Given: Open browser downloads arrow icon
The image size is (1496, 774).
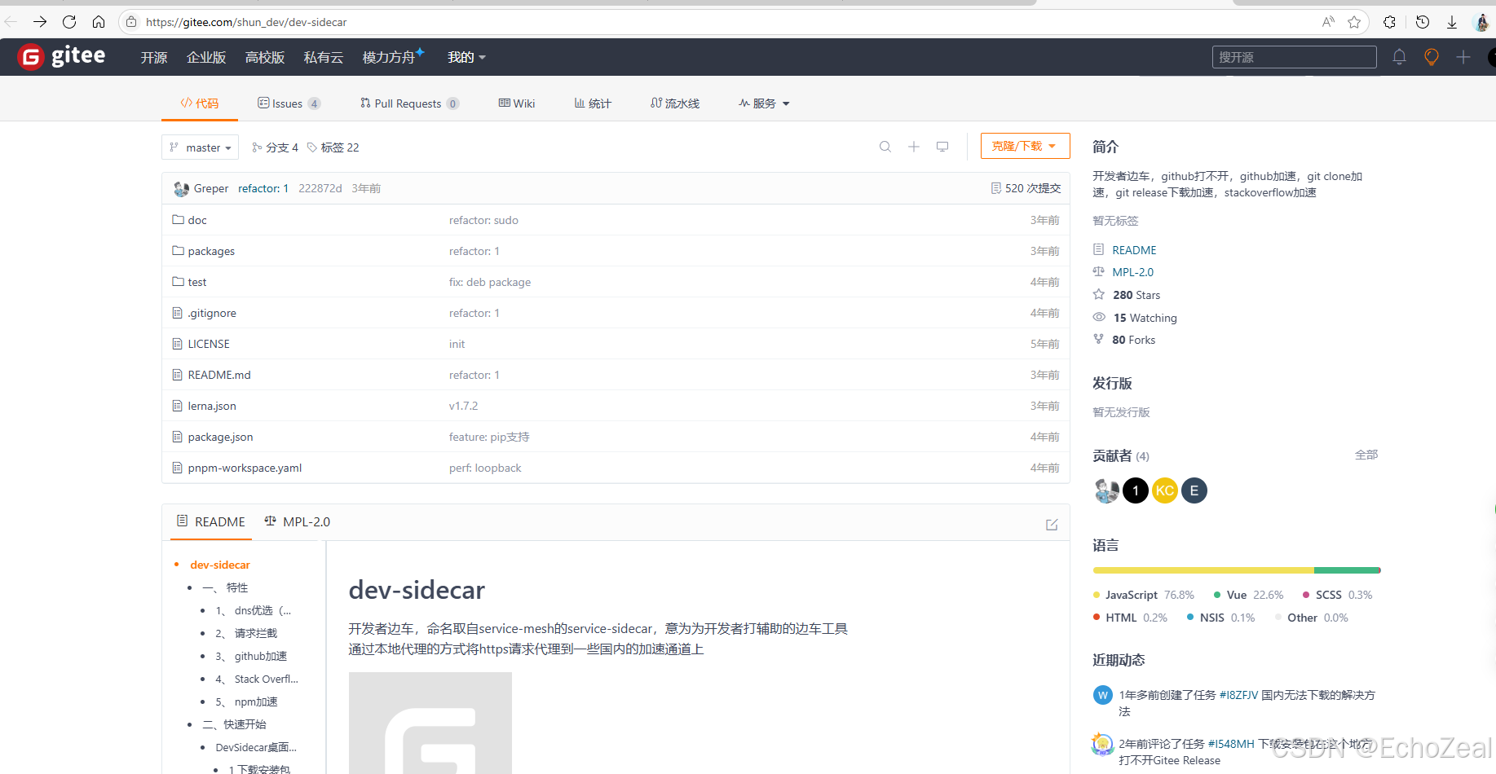Looking at the screenshot, I should [x=1452, y=22].
